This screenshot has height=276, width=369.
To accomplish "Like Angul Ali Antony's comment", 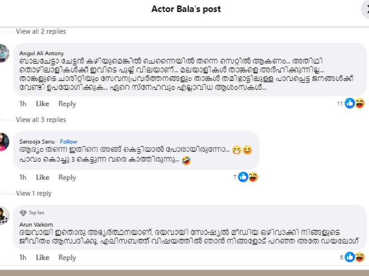I will [42, 104].
